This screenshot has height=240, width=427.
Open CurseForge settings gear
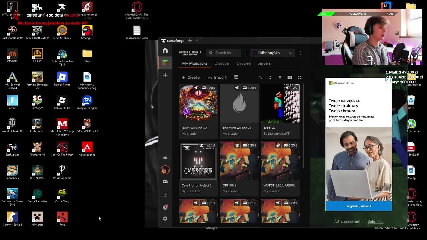pyautogui.click(x=165, y=219)
